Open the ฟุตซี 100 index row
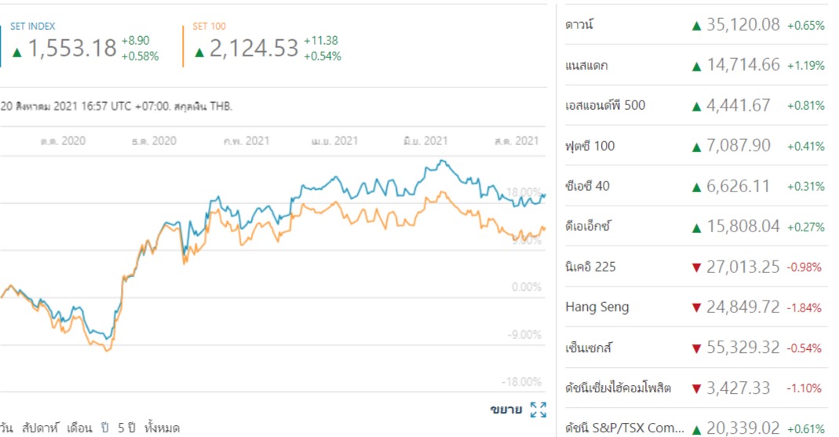The width and height of the screenshot is (839, 437). (x=590, y=145)
